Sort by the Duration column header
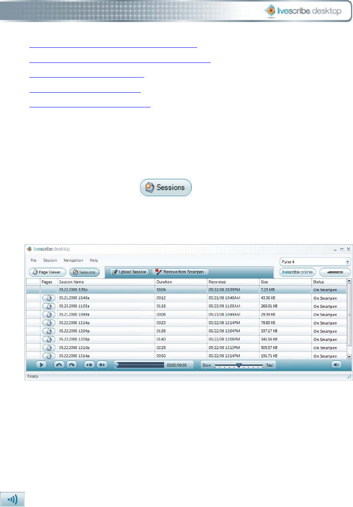This screenshot has width=353, height=507. [181, 282]
